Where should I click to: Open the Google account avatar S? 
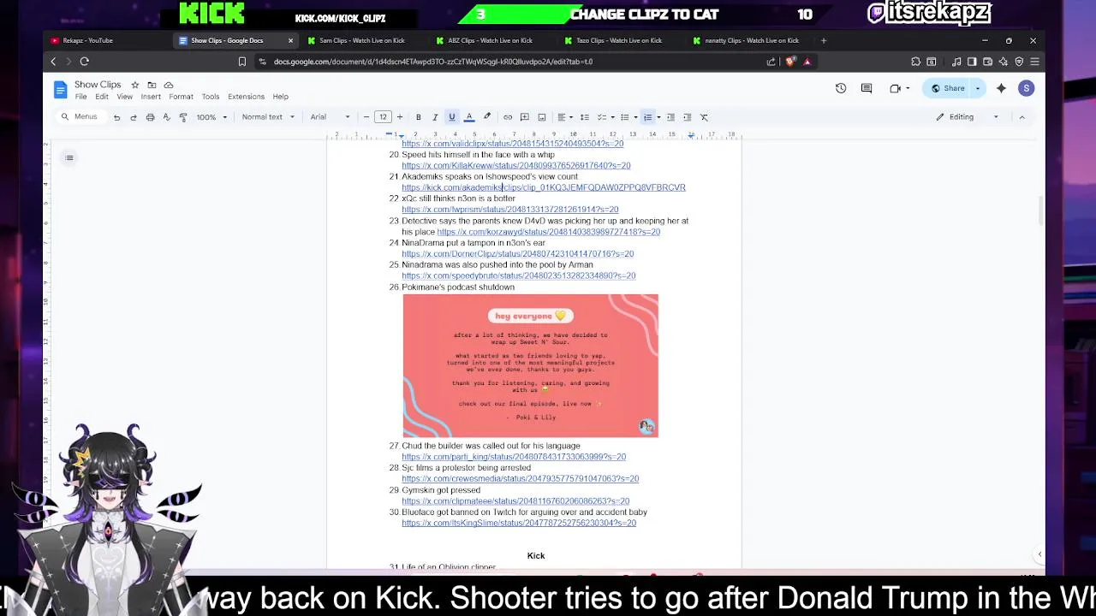point(1027,88)
